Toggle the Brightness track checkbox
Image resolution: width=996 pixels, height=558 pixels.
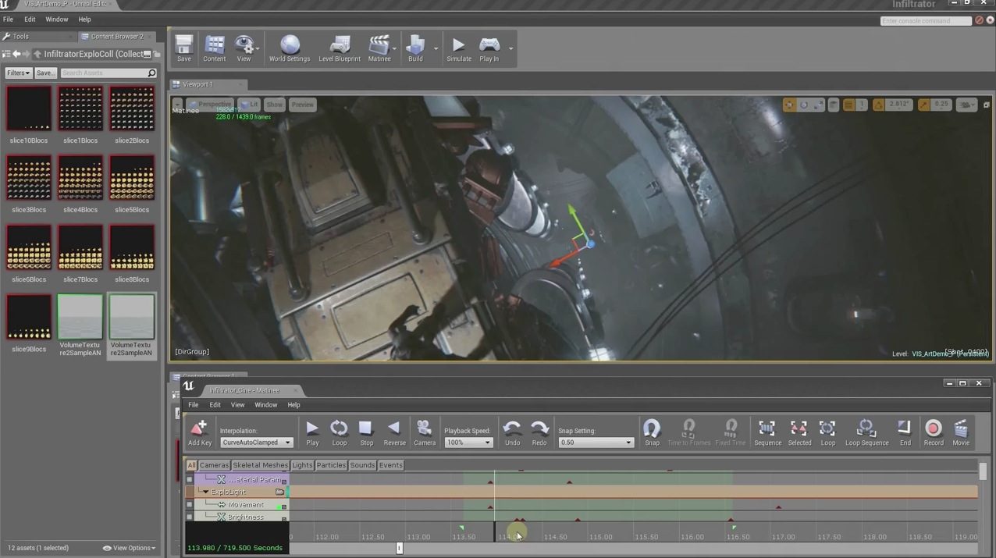click(x=189, y=517)
